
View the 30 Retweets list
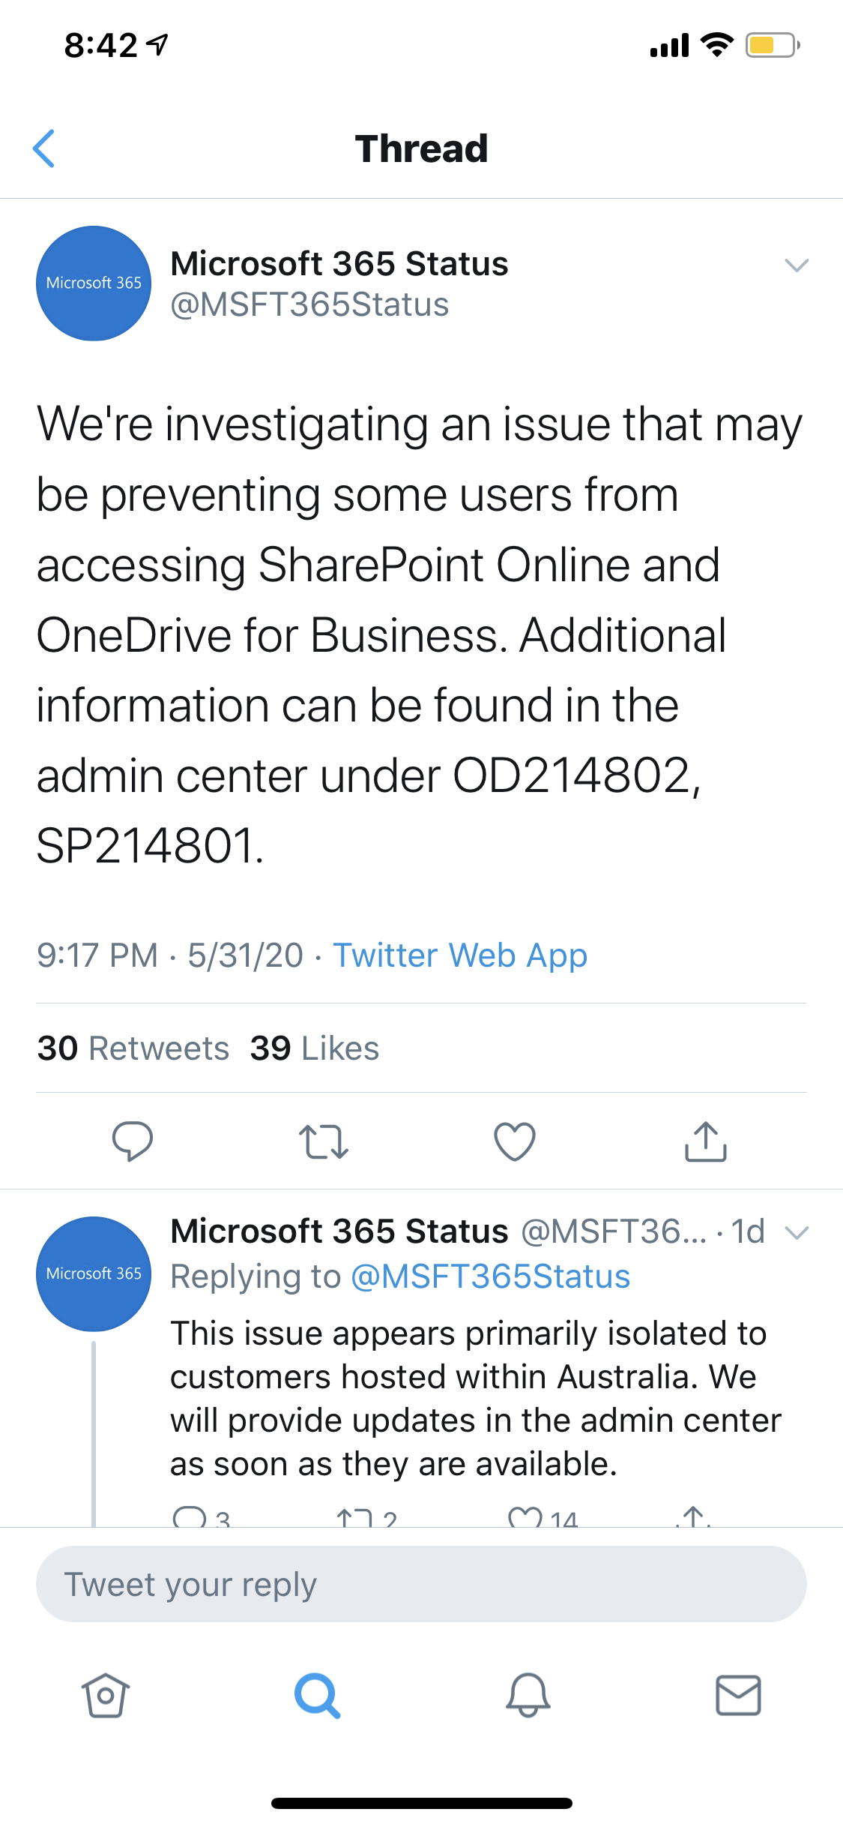133,1048
